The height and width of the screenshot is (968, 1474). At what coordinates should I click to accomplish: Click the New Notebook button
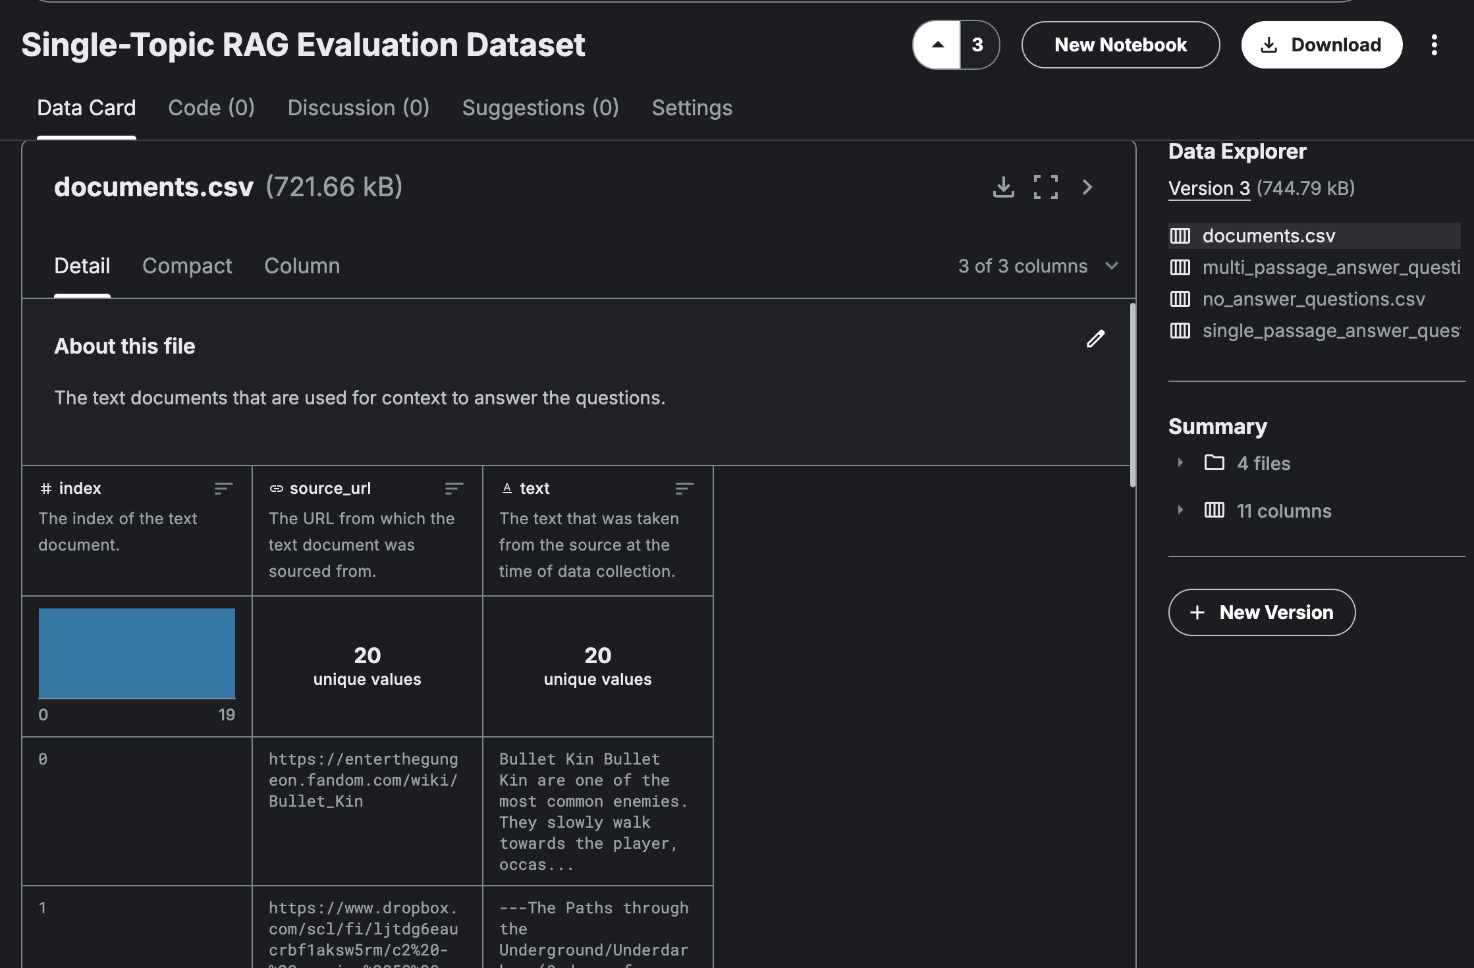(1120, 45)
